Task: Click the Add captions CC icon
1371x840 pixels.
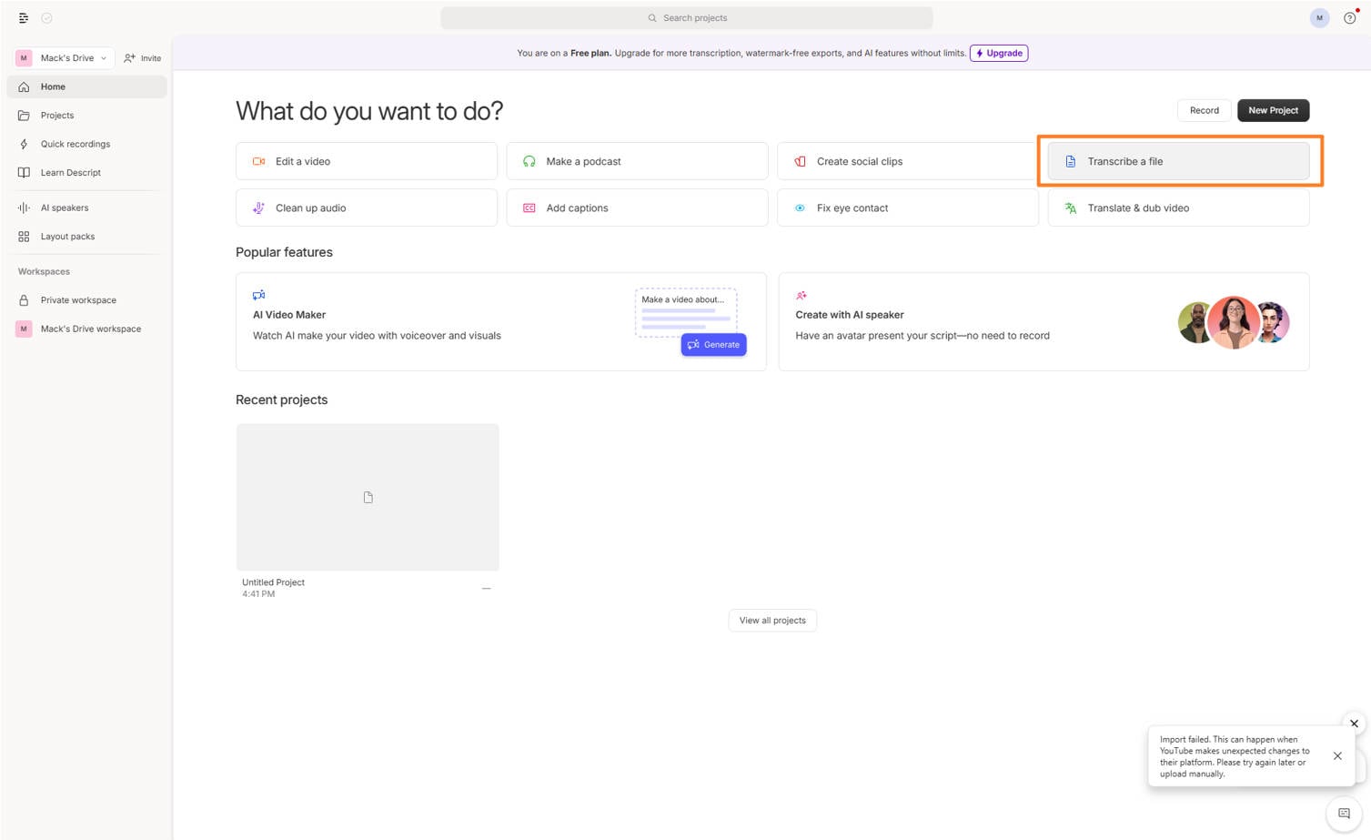Action: tap(529, 207)
